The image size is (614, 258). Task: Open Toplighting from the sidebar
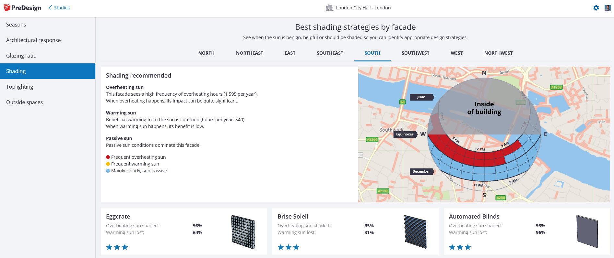(x=19, y=87)
